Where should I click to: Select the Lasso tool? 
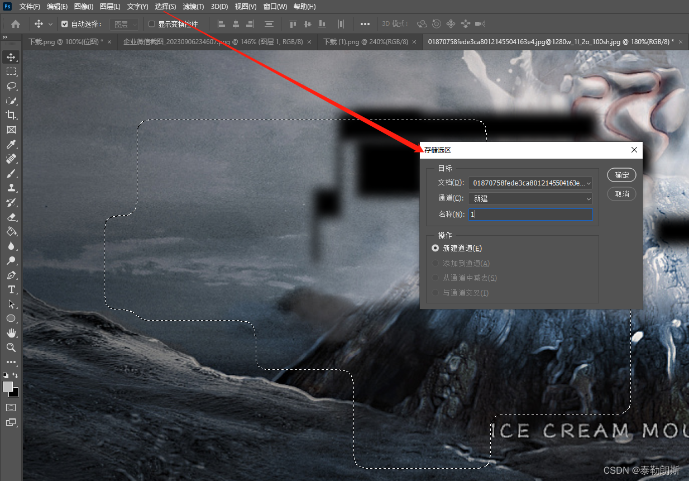coord(11,86)
